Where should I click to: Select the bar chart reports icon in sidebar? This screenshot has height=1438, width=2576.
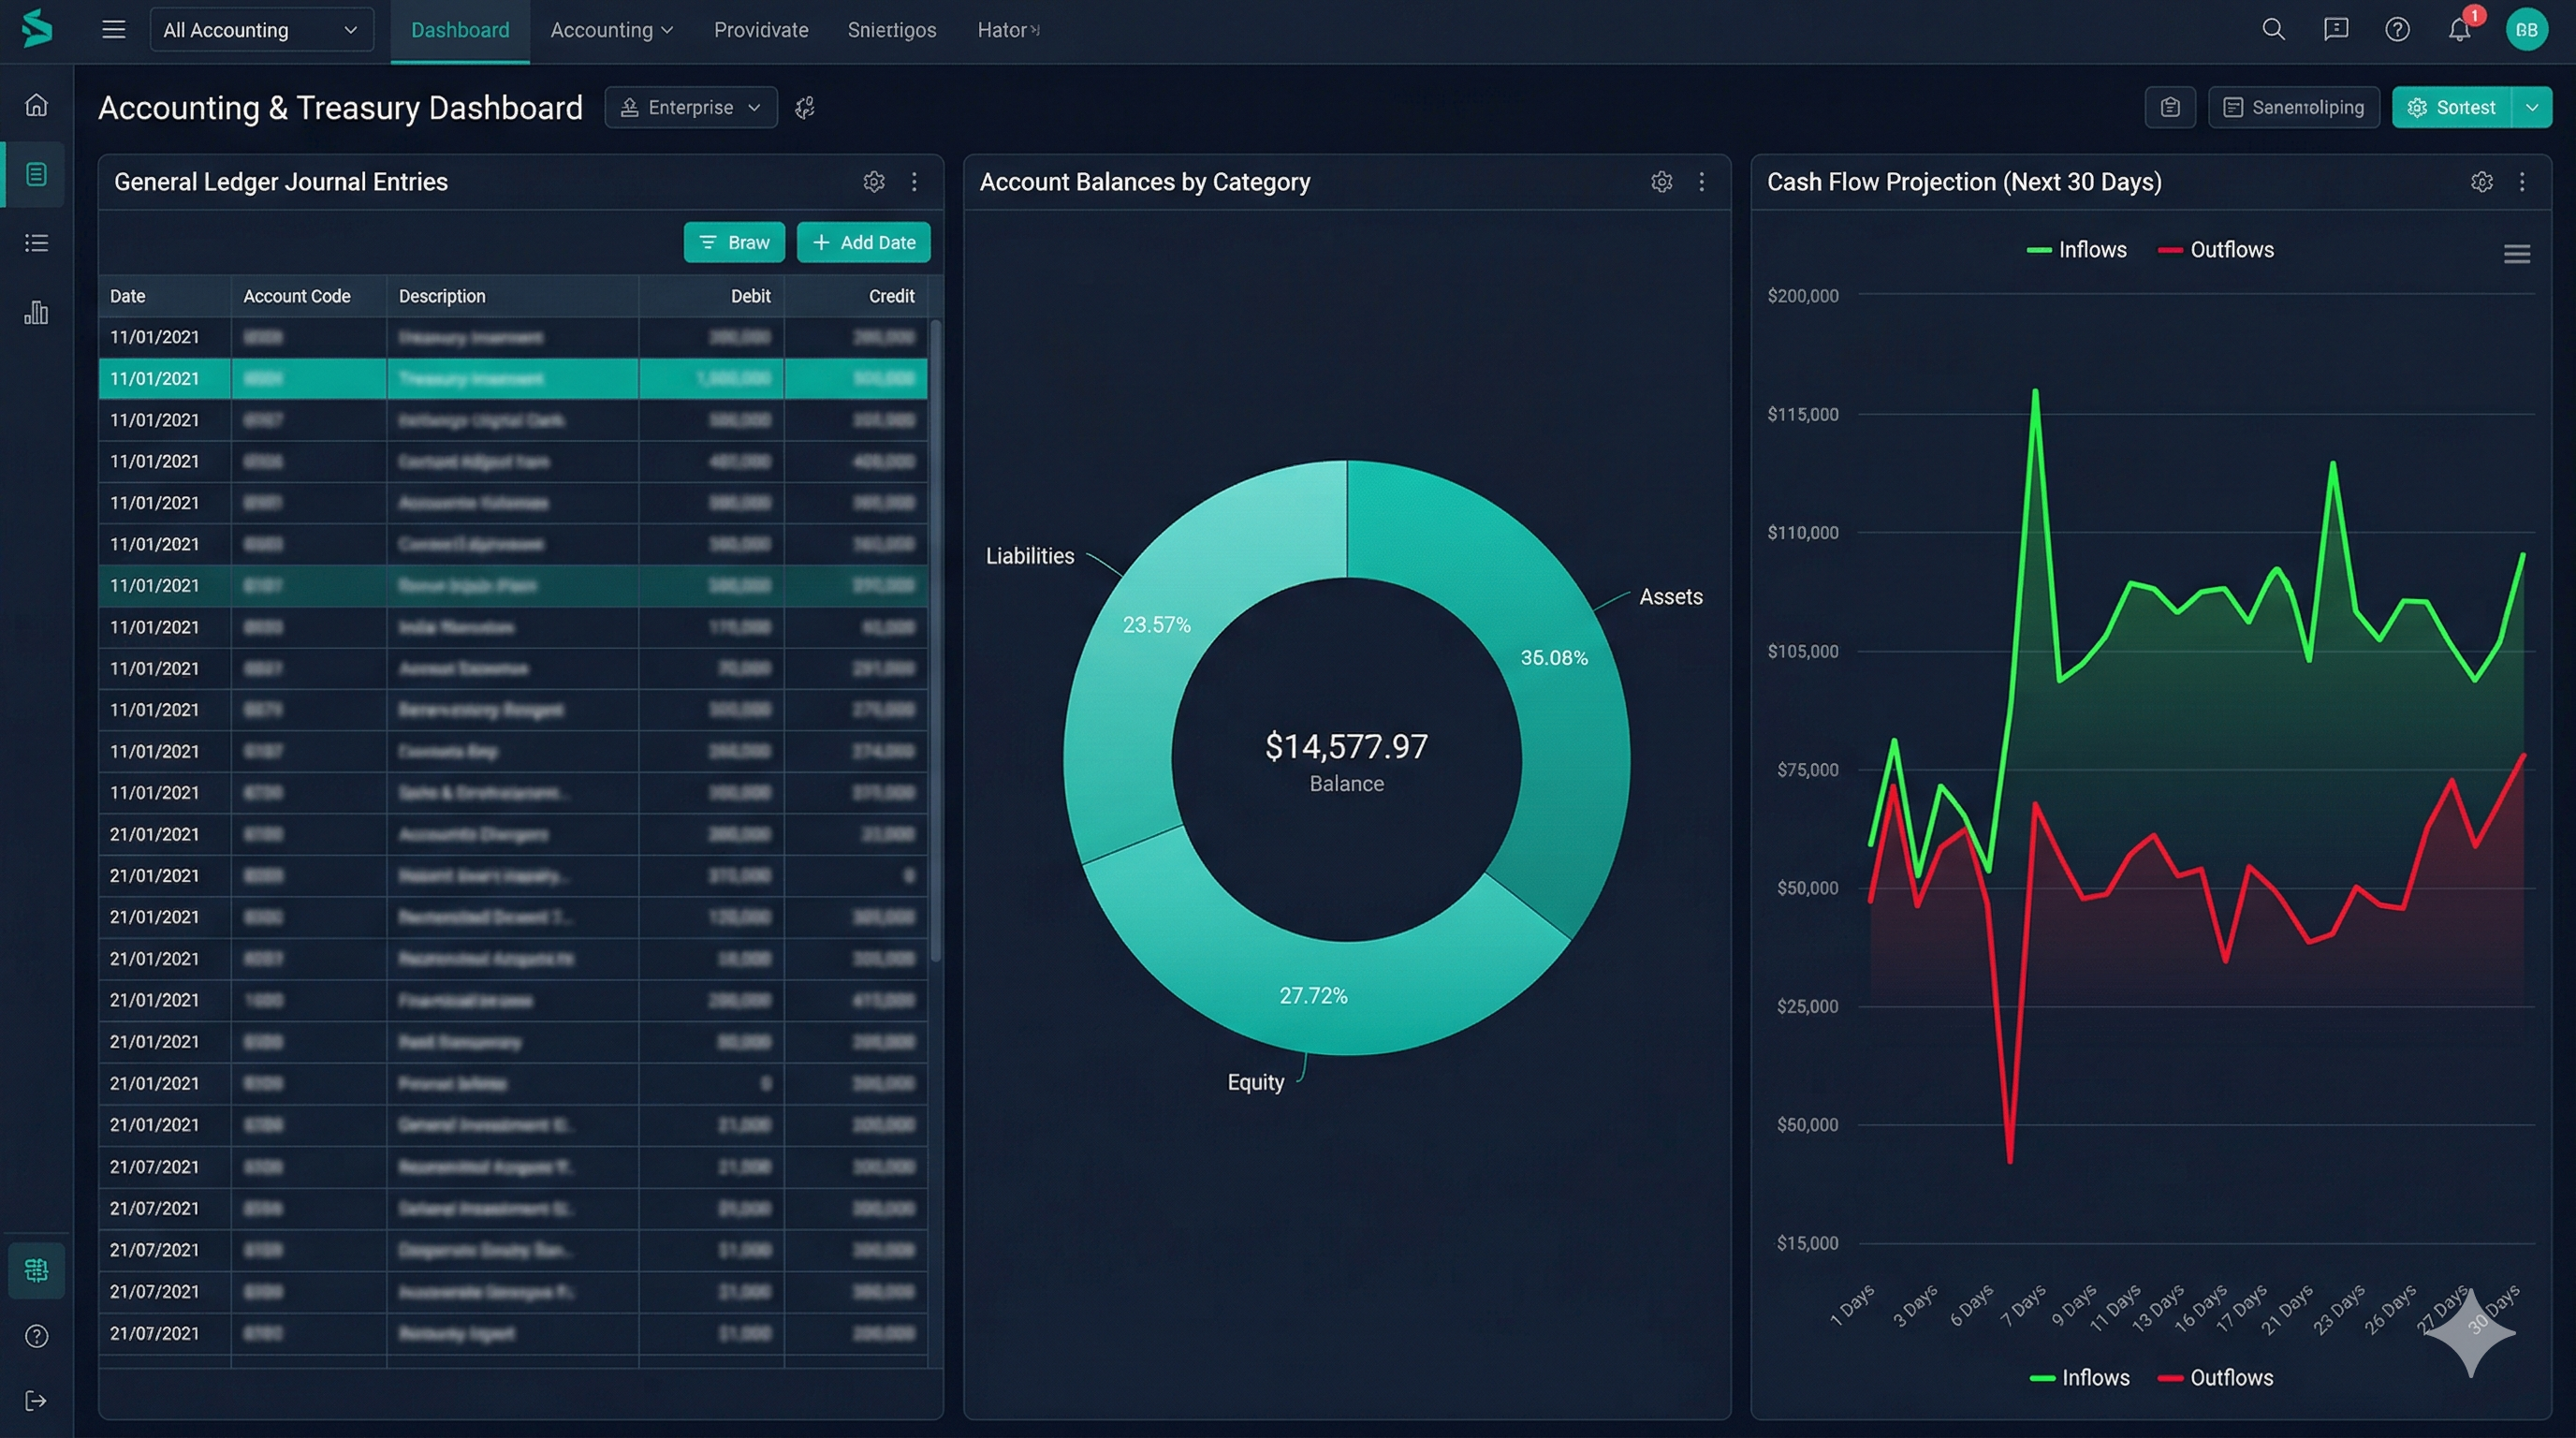coord(36,313)
